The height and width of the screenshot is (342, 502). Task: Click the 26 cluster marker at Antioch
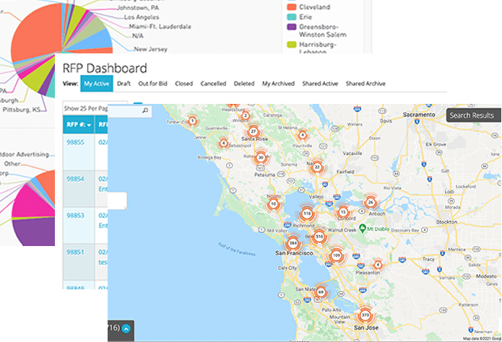pyautogui.click(x=371, y=202)
